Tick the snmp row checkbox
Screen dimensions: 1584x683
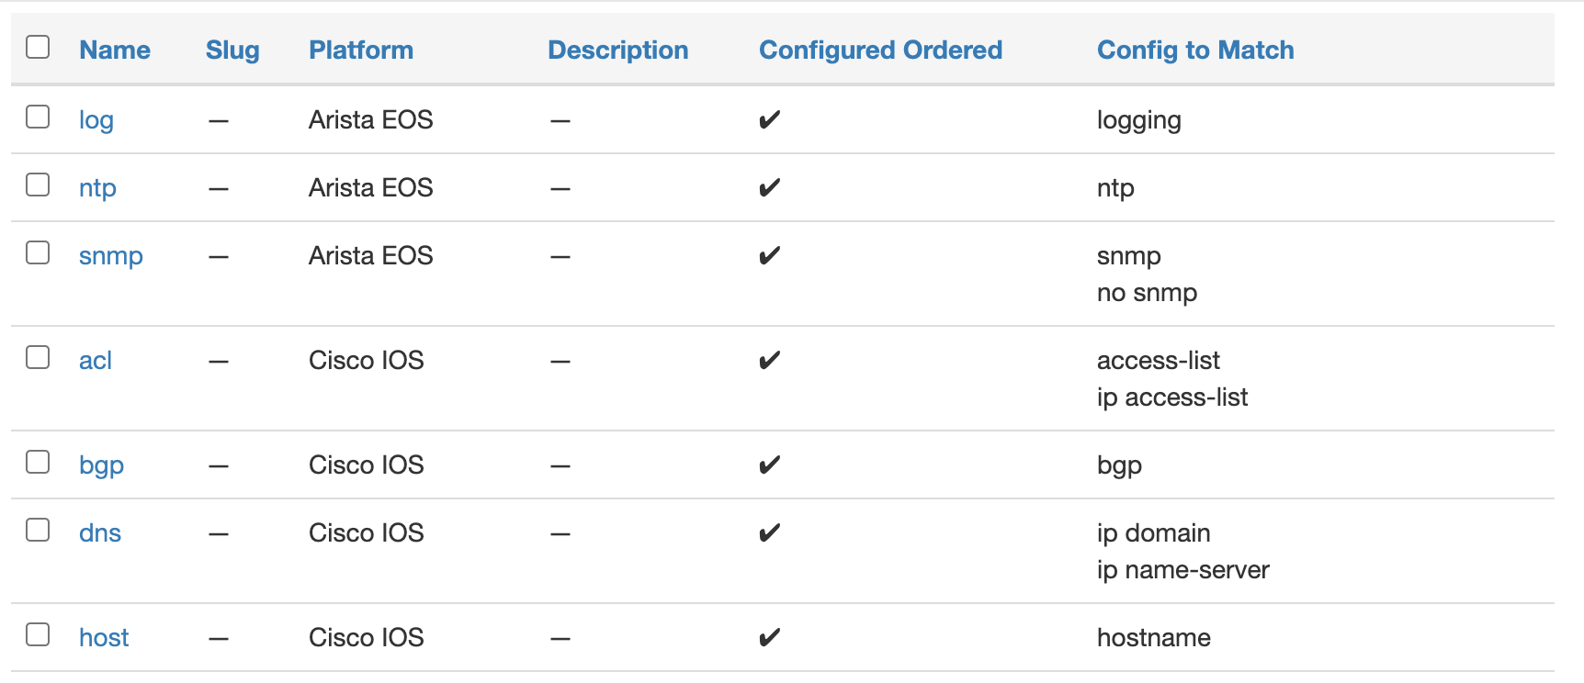click(x=37, y=252)
